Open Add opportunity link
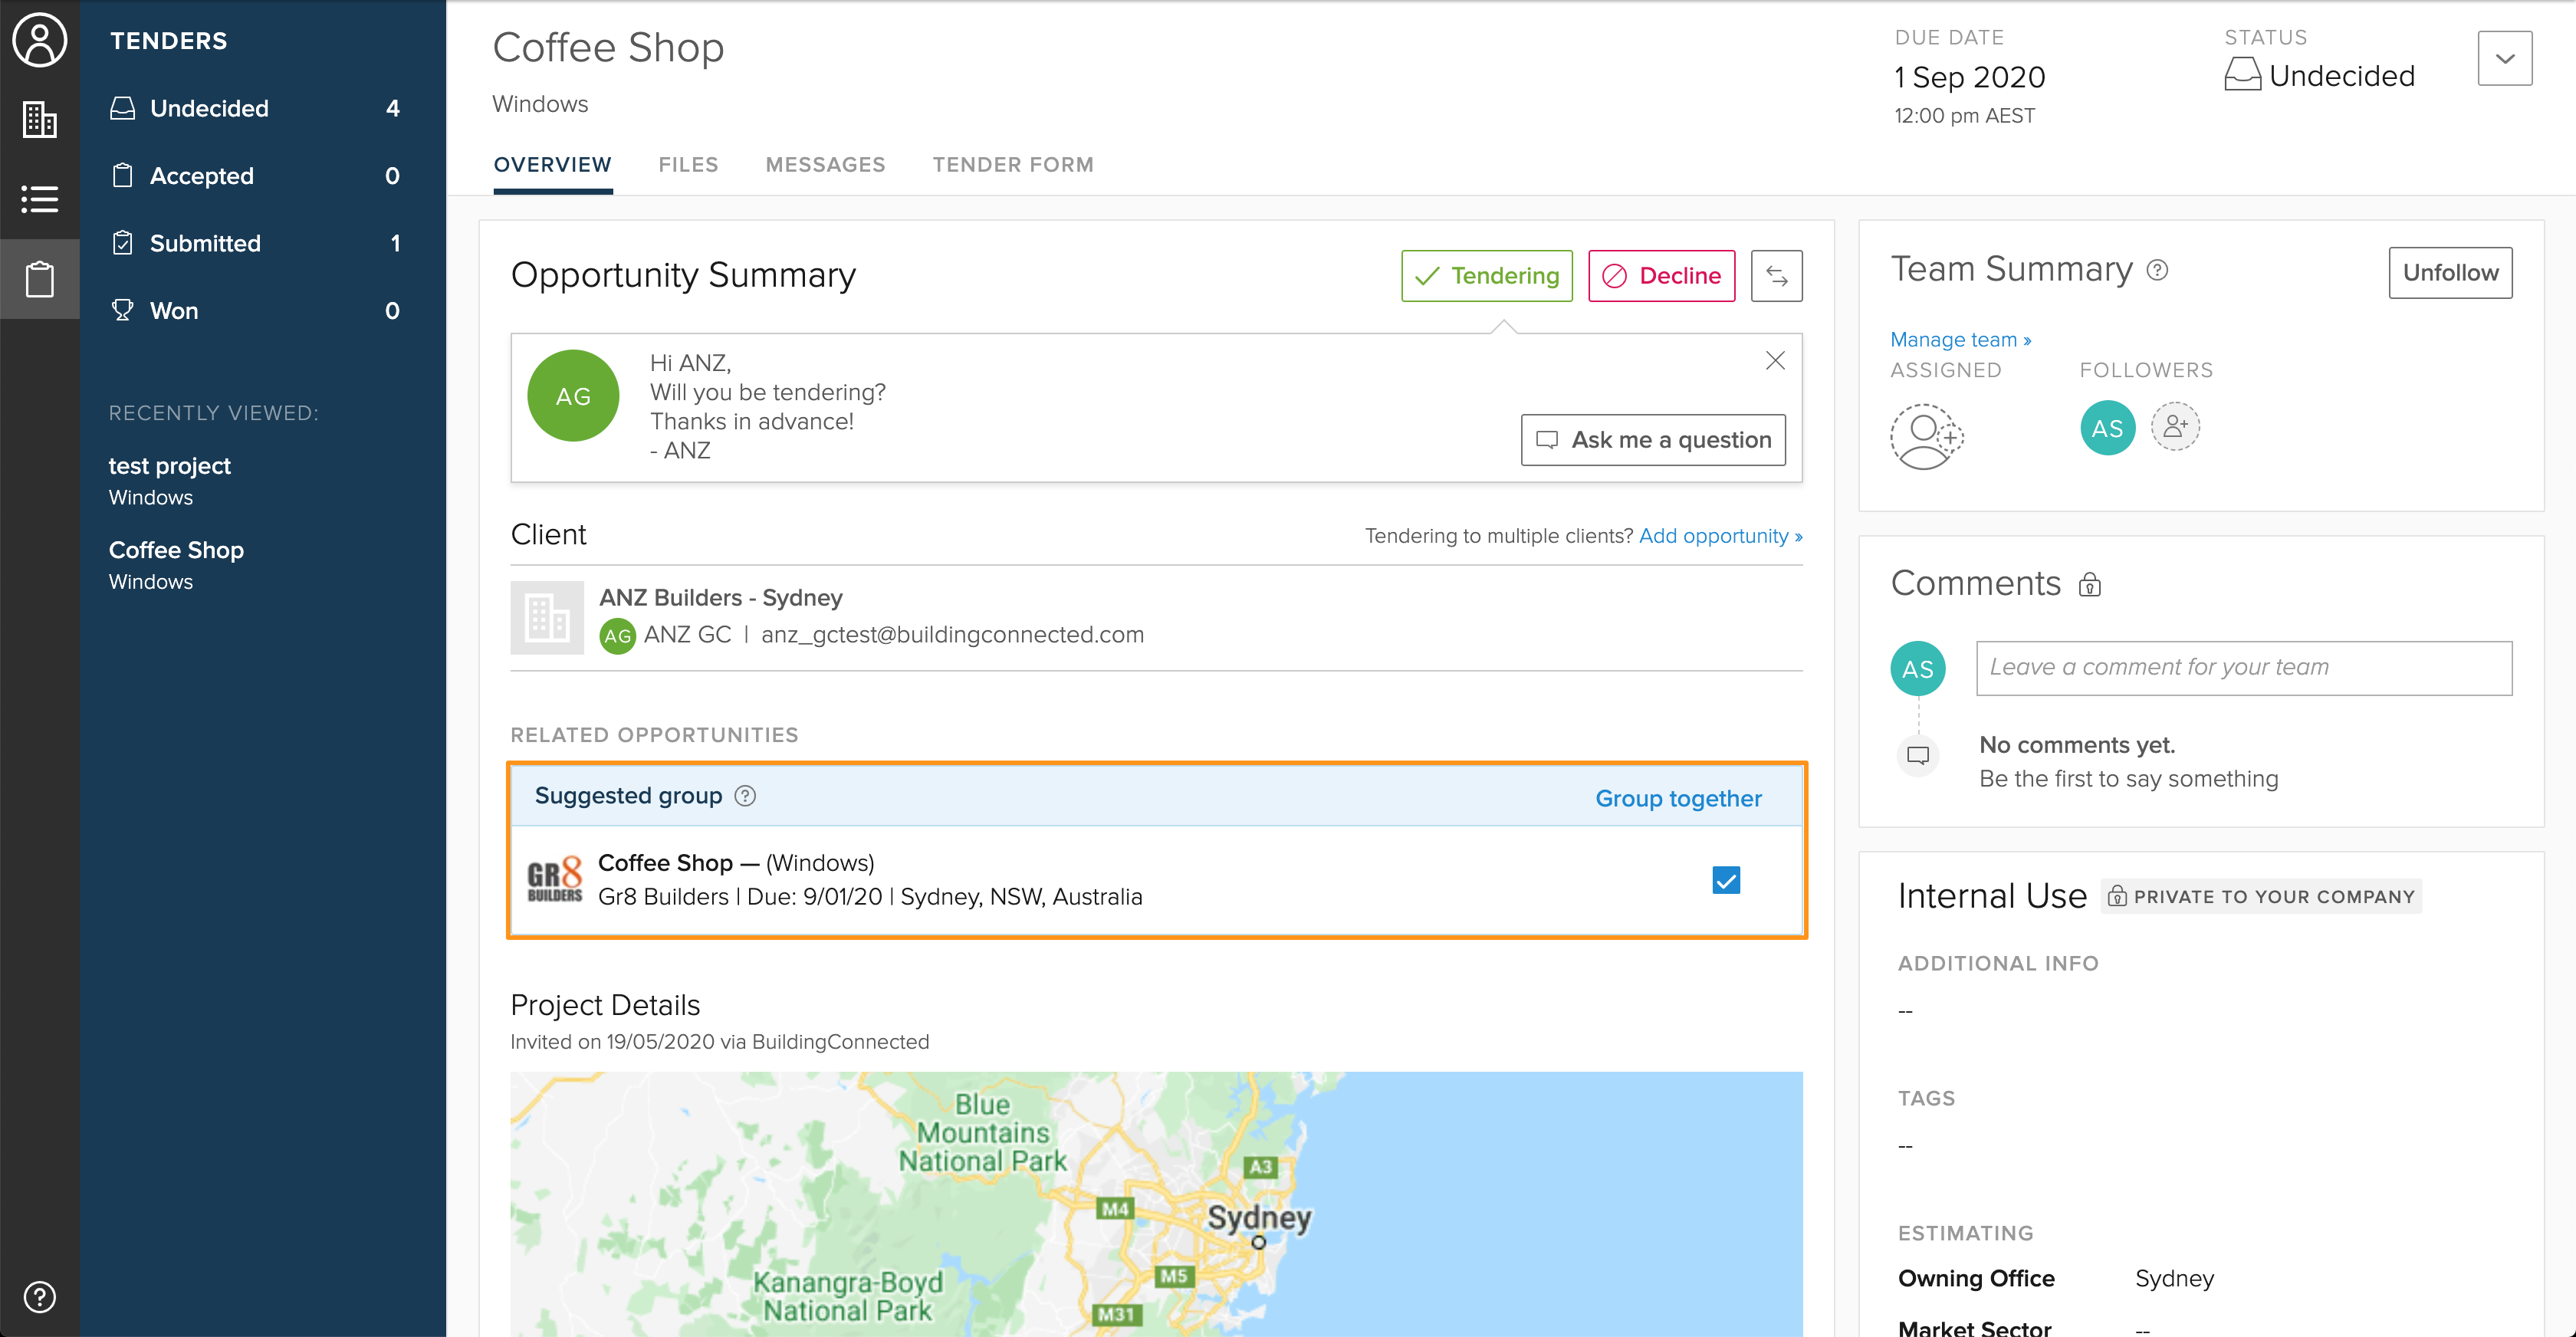The height and width of the screenshot is (1337, 2576). pos(1720,536)
